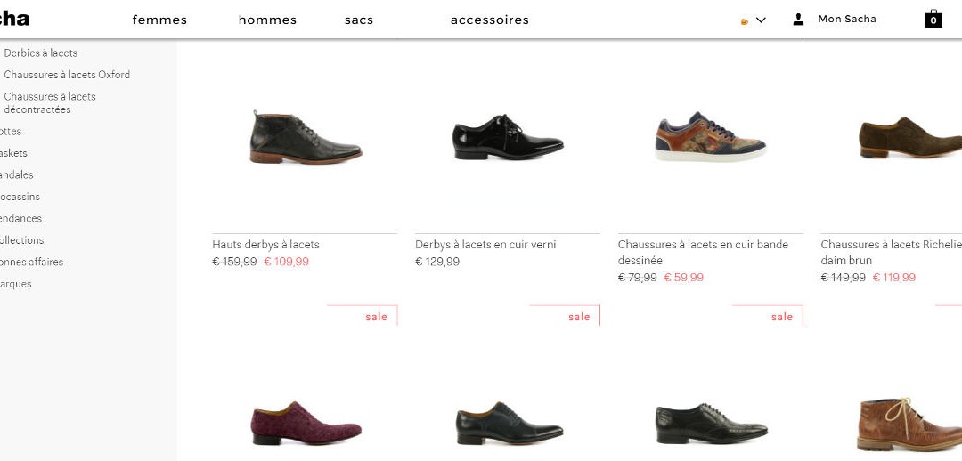This screenshot has height=461, width=962.
Task: Select Derbies à lacets in the sidebar
Action: tap(41, 53)
